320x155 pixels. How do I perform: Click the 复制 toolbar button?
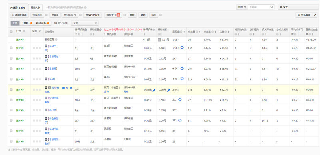click(143, 15)
